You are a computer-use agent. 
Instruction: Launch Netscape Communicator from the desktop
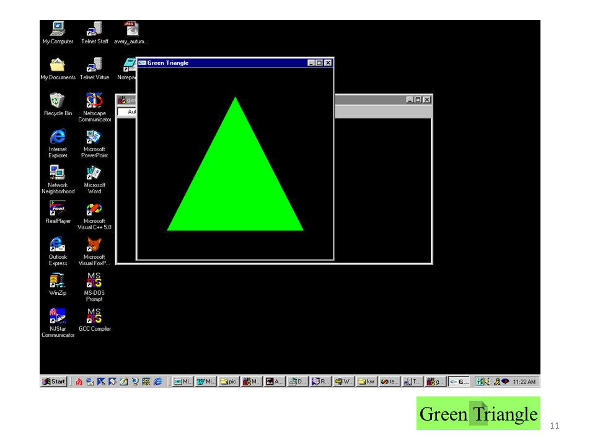[x=94, y=107]
